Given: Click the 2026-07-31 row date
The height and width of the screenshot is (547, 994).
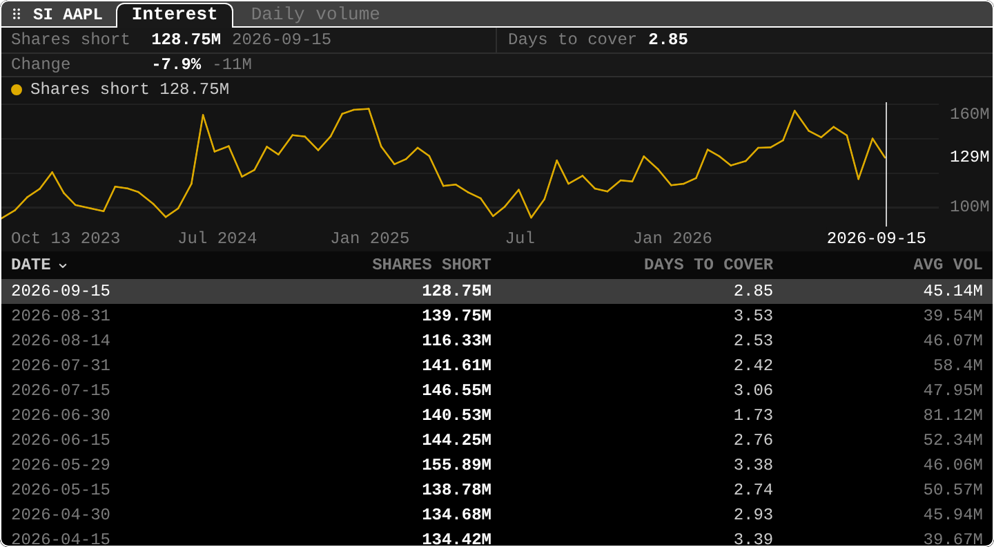Looking at the screenshot, I should (x=61, y=365).
